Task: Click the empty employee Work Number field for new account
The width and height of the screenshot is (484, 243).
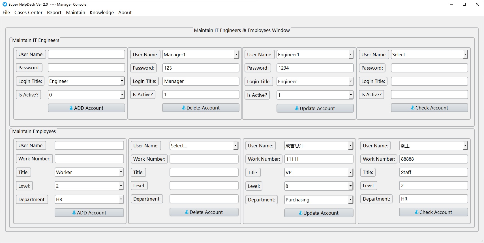Action: click(x=89, y=159)
